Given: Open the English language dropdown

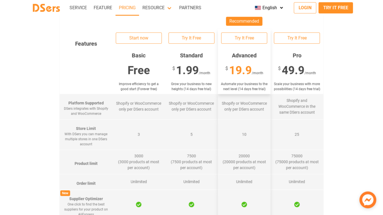Looking at the screenshot, I should pos(269,8).
